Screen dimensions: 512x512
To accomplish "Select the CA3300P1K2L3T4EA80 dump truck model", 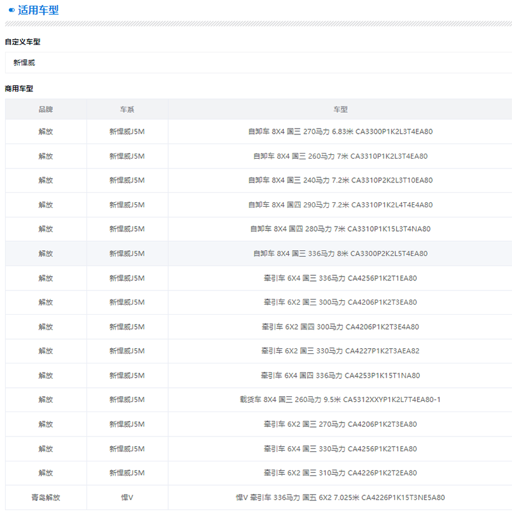I will point(340,132).
